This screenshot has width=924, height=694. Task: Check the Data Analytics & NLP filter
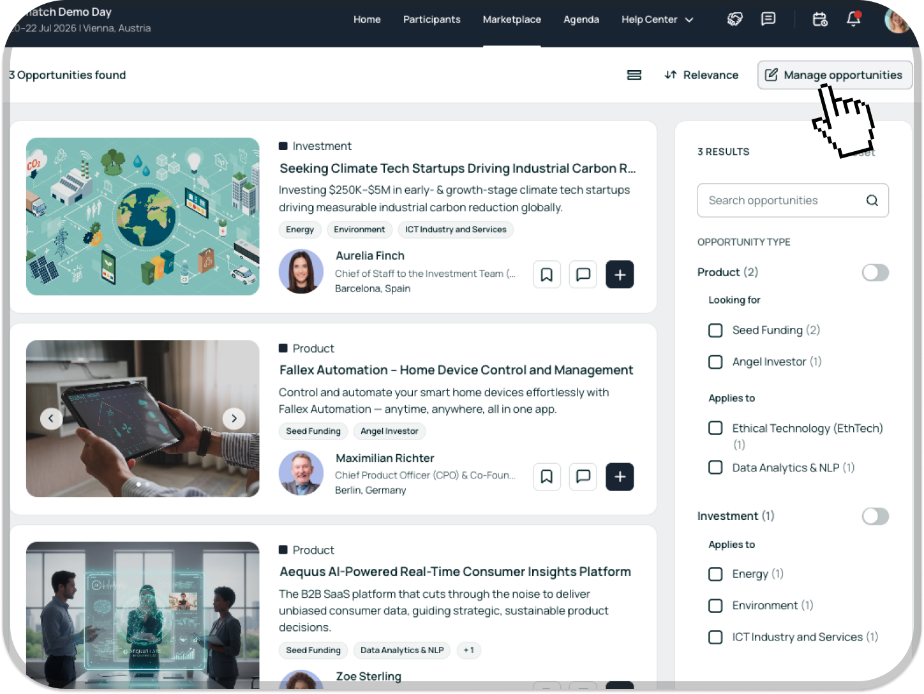tap(715, 468)
